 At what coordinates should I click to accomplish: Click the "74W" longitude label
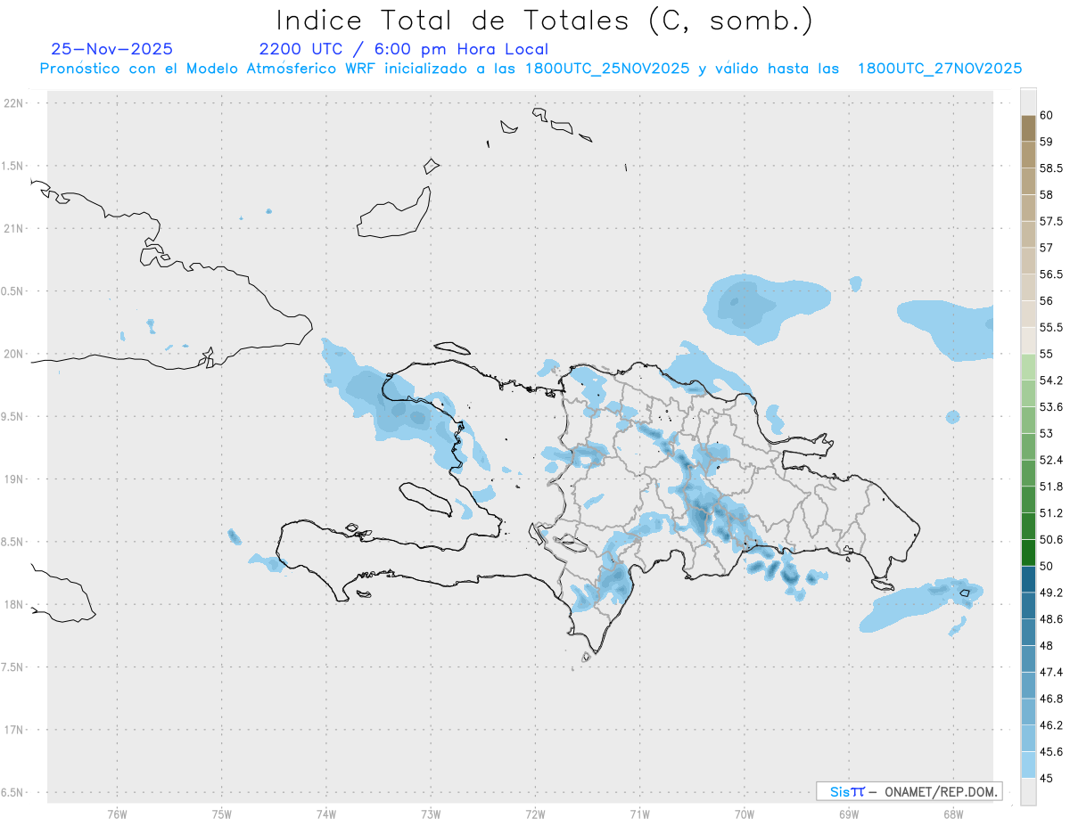326,814
